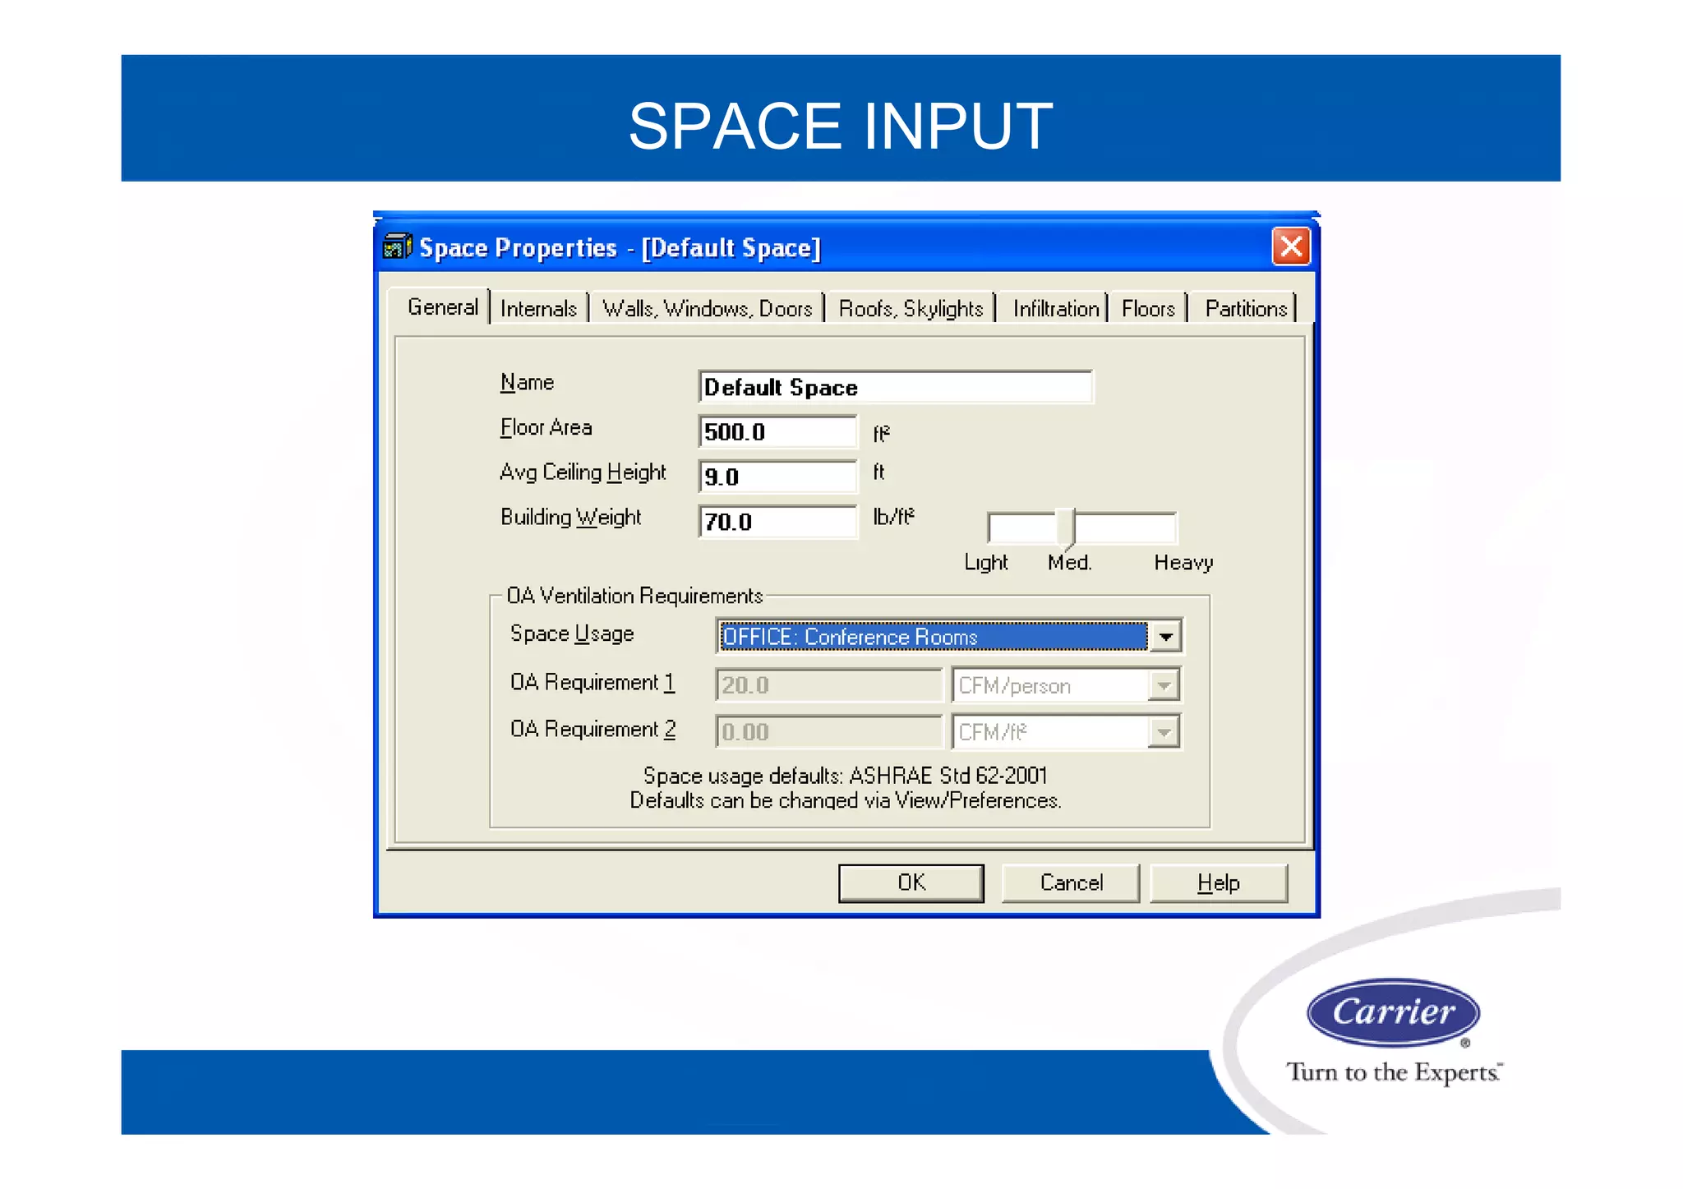This screenshot has width=1683, height=1189.
Task: Click the Light label under the slider
Action: pyautogui.click(x=986, y=563)
